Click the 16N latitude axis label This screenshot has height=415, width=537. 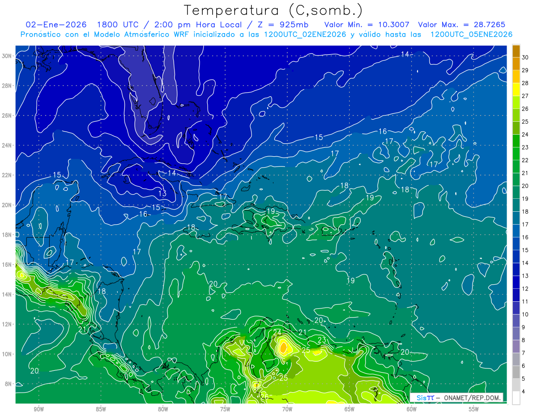(7, 265)
